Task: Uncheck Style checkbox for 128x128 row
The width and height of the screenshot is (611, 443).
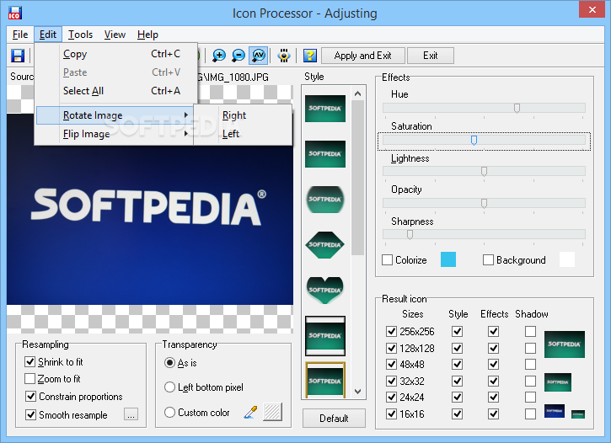Action: point(457,348)
